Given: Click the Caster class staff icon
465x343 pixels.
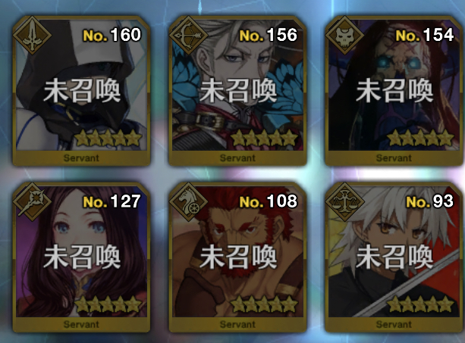Looking at the screenshot, I should (x=32, y=202).
